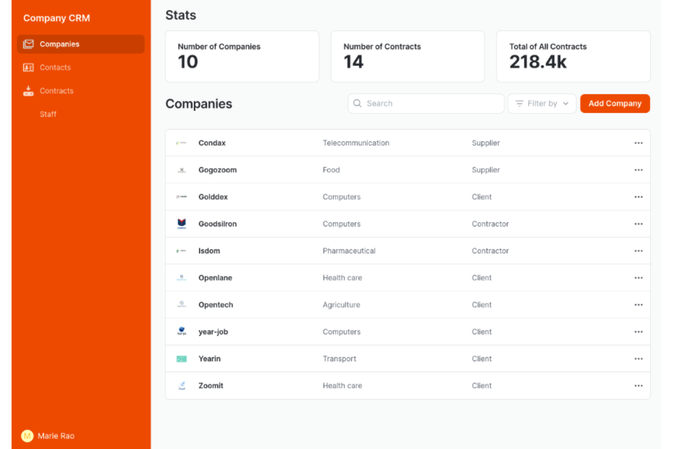The image size is (673, 449).
Task: Click the Companies envelope icon in sidebar
Action: 28,44
